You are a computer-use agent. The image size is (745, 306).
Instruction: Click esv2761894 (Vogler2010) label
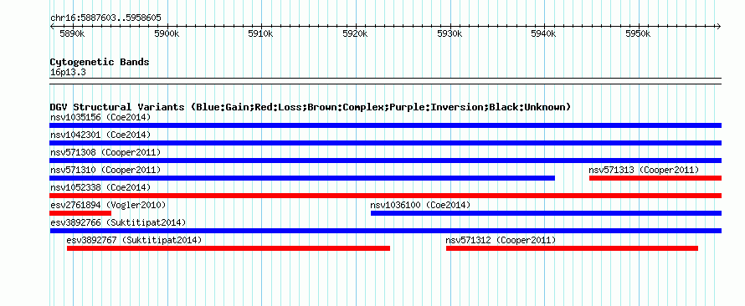108,205
